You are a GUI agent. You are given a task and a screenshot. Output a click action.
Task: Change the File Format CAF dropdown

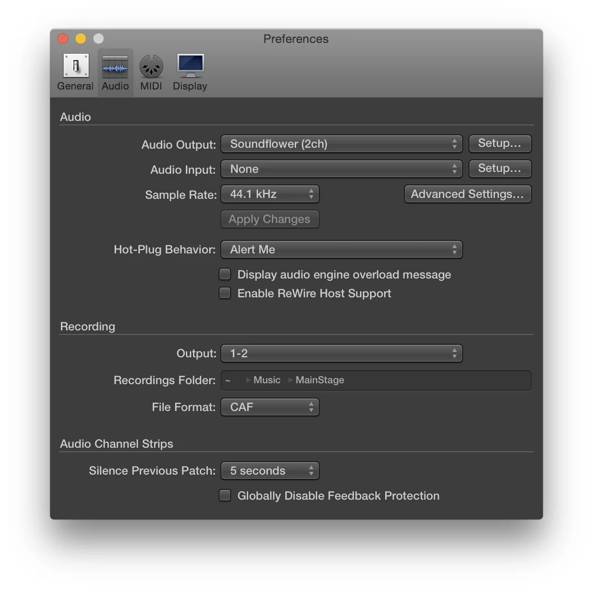(270, 407)
